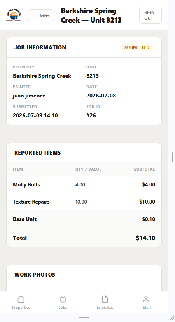Click the Base Unit row
Viewport: 175px width, 322px height.
pos(84,219)
